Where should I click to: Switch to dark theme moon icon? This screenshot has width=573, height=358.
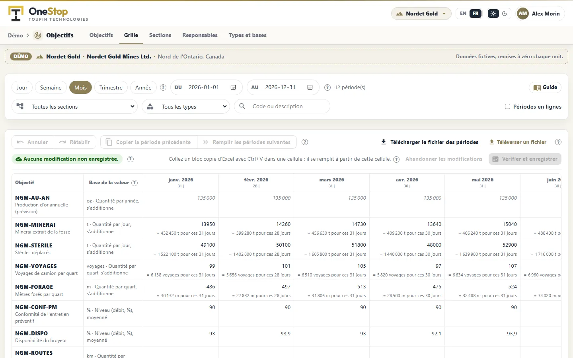coord(505,14)
